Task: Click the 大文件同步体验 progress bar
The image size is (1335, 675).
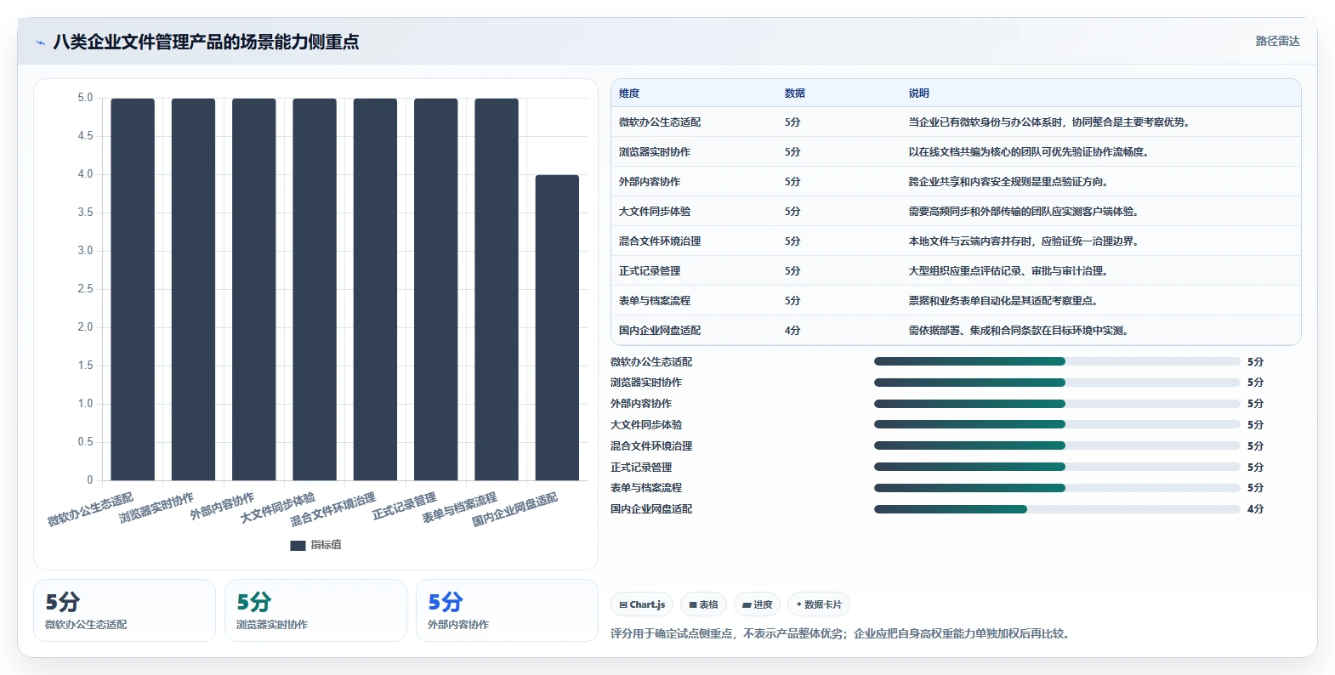Action: click(1057, 424)
